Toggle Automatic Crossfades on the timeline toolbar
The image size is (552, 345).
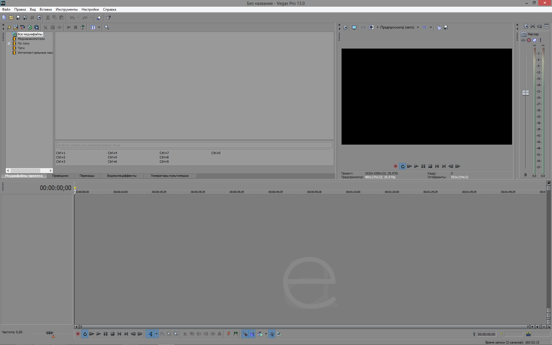[252, 334]
